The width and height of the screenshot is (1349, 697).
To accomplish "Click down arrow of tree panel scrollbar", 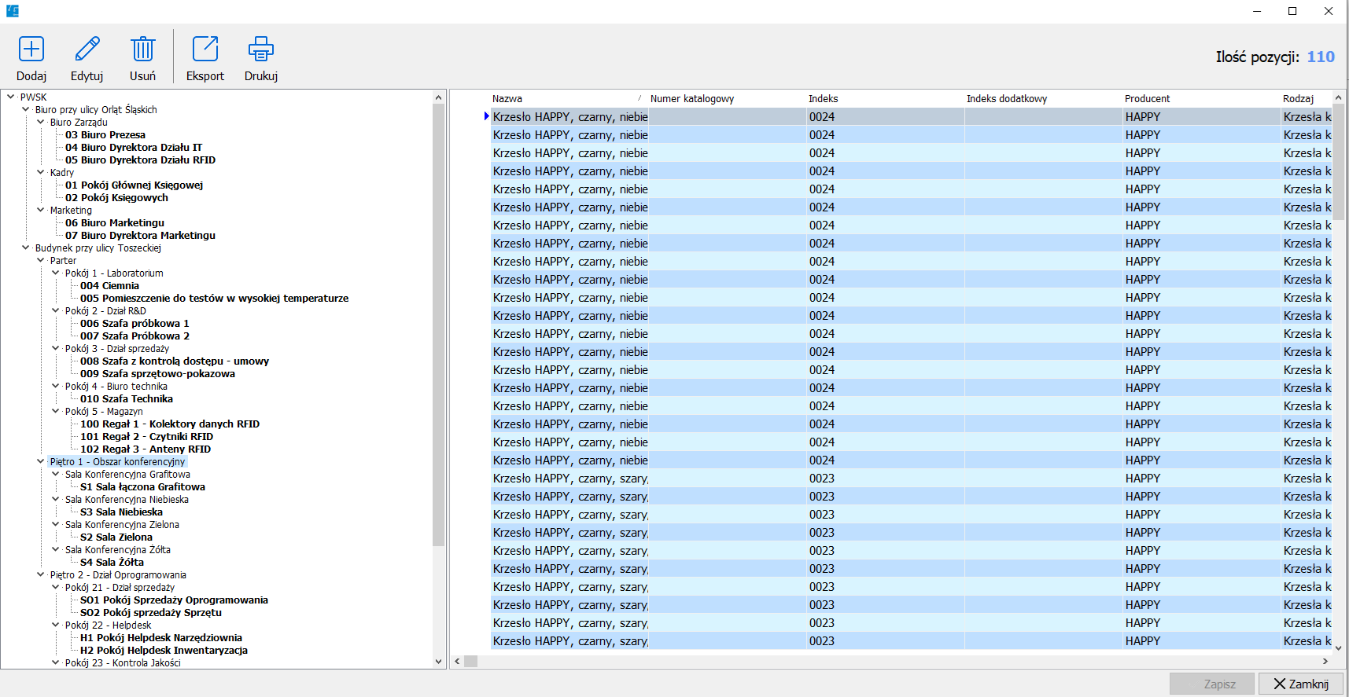I will pos(439,662).
